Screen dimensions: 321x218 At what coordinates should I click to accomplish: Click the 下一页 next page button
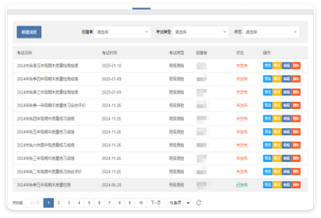[x=156, y=202]
